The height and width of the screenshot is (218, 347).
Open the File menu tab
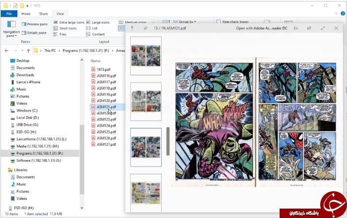pyautogui.click(x=9, y=14)
